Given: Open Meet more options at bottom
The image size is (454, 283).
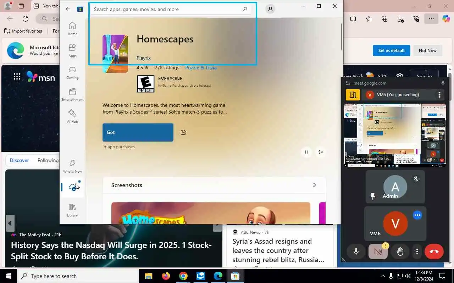Looking at the screenshot, I should point(417,252).
